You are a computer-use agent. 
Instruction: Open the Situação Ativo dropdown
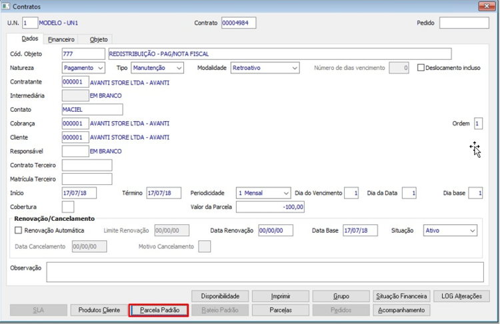450,230
